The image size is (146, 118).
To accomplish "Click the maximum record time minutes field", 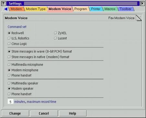I will [x=10, y=101].
